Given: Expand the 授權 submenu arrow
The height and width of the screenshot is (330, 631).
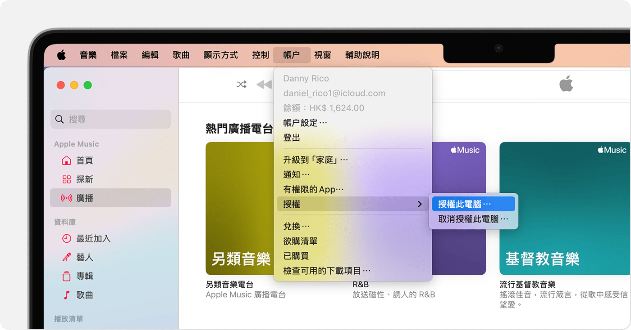Looking at the screenshot, I should (420, 204).
